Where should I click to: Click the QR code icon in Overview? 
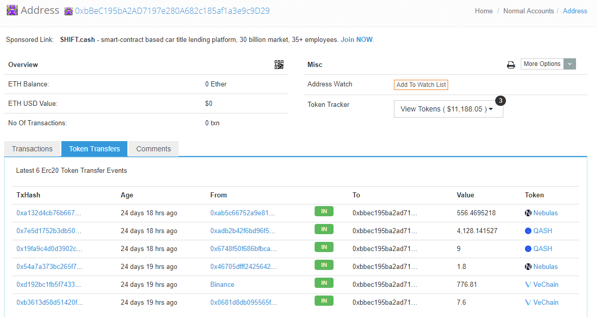[279, 65]
